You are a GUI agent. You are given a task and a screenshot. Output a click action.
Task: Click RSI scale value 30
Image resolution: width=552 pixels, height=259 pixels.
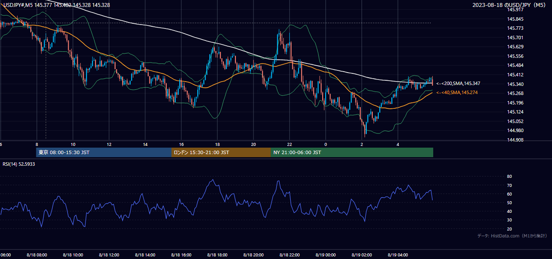click(x=509, y=220)
